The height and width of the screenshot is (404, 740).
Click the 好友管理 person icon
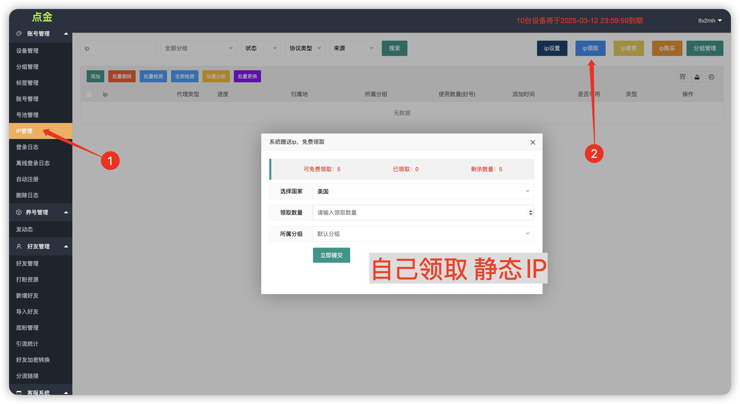coord(19,246)
